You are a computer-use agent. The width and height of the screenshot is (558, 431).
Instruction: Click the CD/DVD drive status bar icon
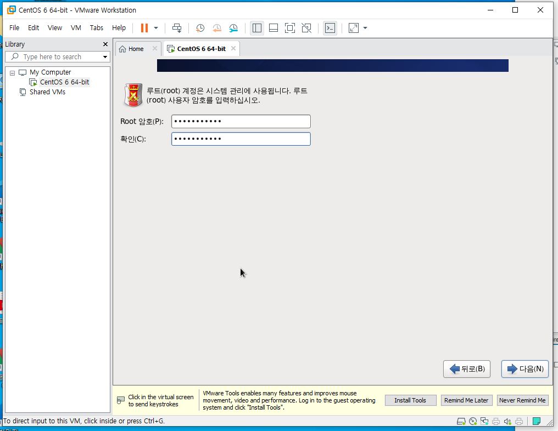pyautogui.click(x=473, y=422)
